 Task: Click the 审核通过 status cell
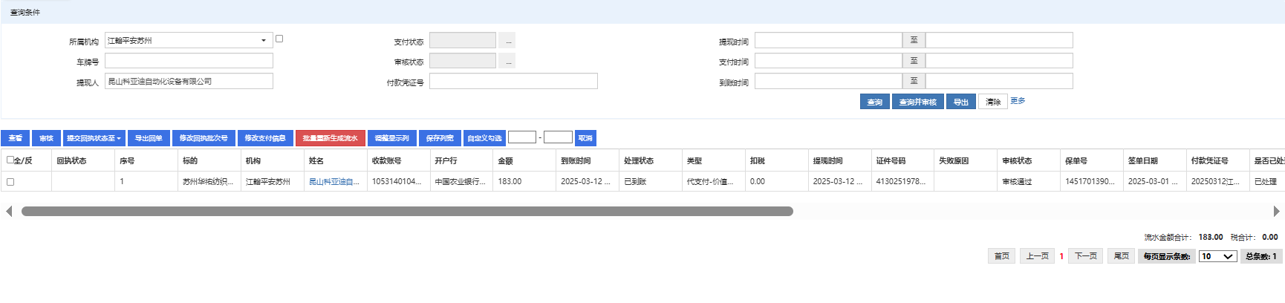[x=1029, y=182]
